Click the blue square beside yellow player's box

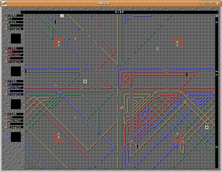6,137
